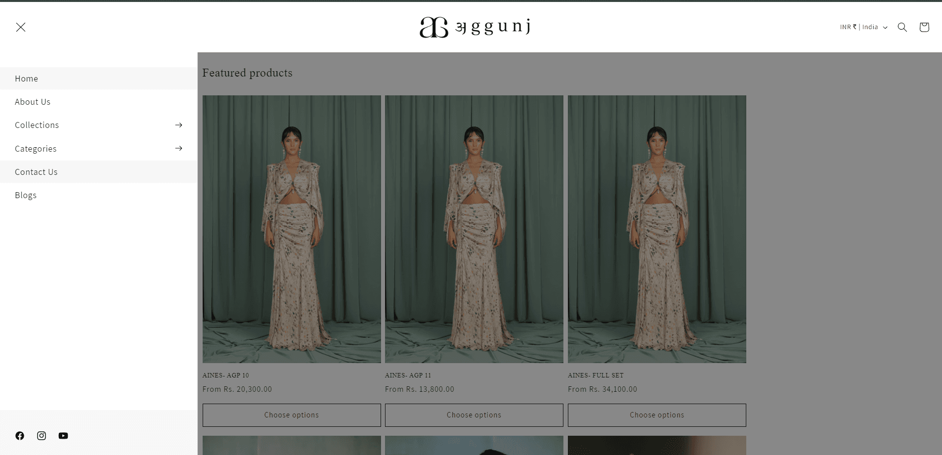Viewport: 942px width, 455px height.
Task: Open Blogs menu item
Action: tap(99, 195)
